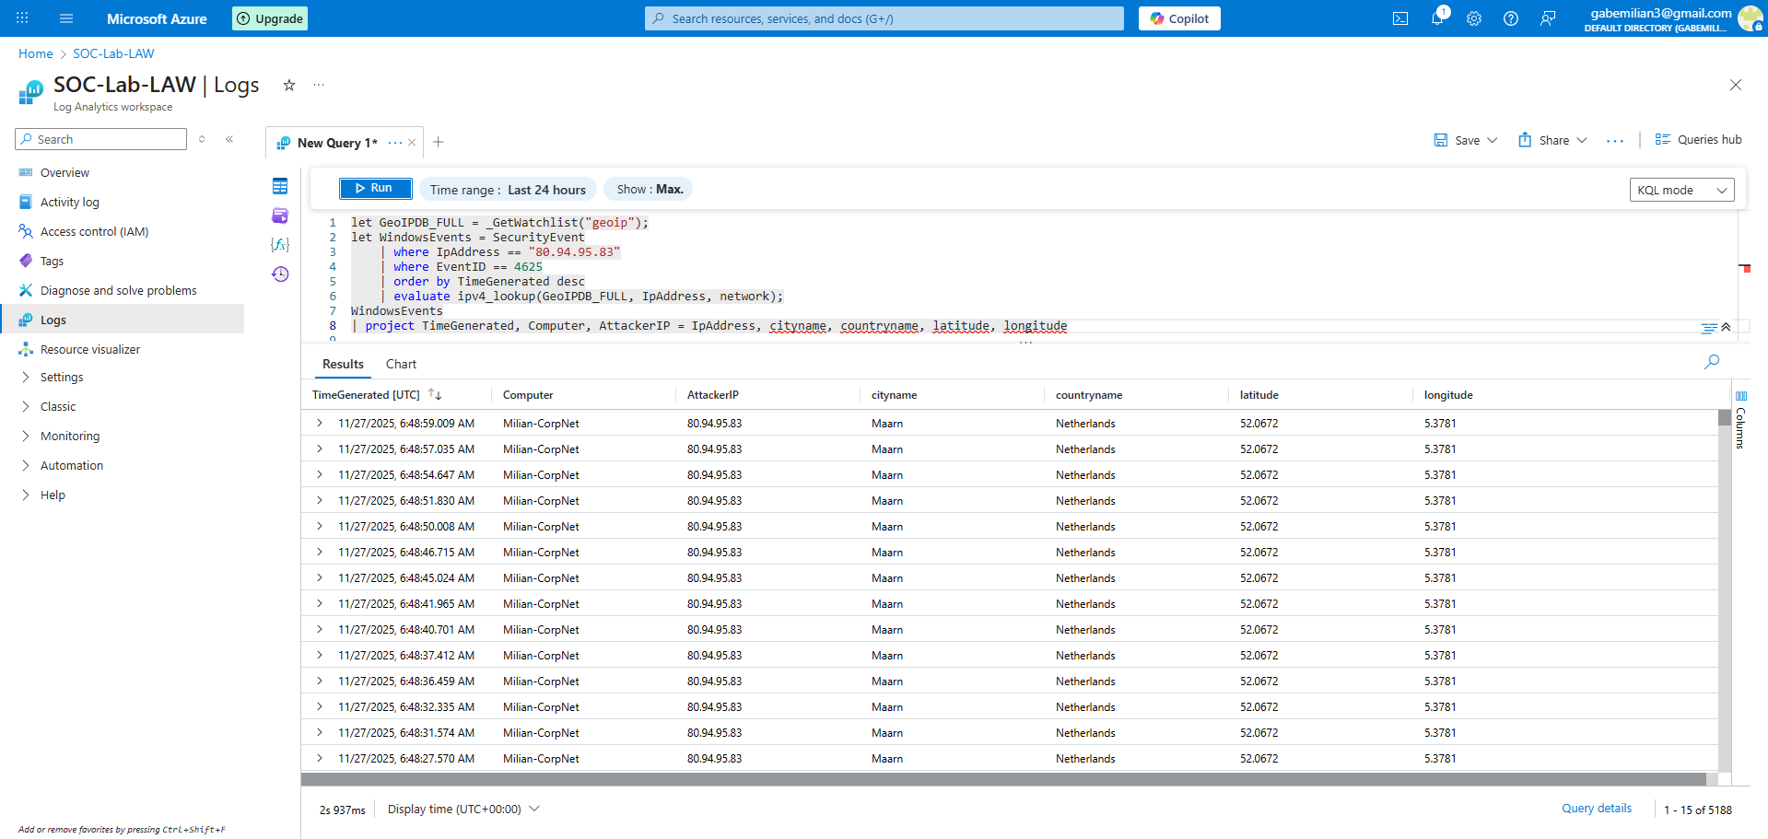The height and width of the screenshot is (839, 1768).
Task: Switch to the Chart tab
Action: (401, 364)
